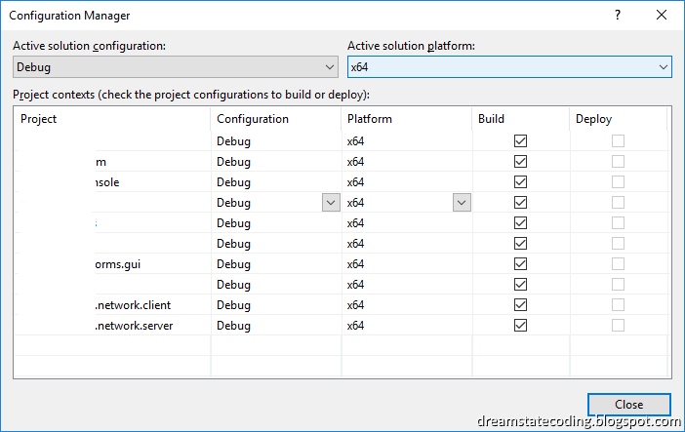
Task: Uncheck Build for the network.server project
Action: [x=520, y=326]
